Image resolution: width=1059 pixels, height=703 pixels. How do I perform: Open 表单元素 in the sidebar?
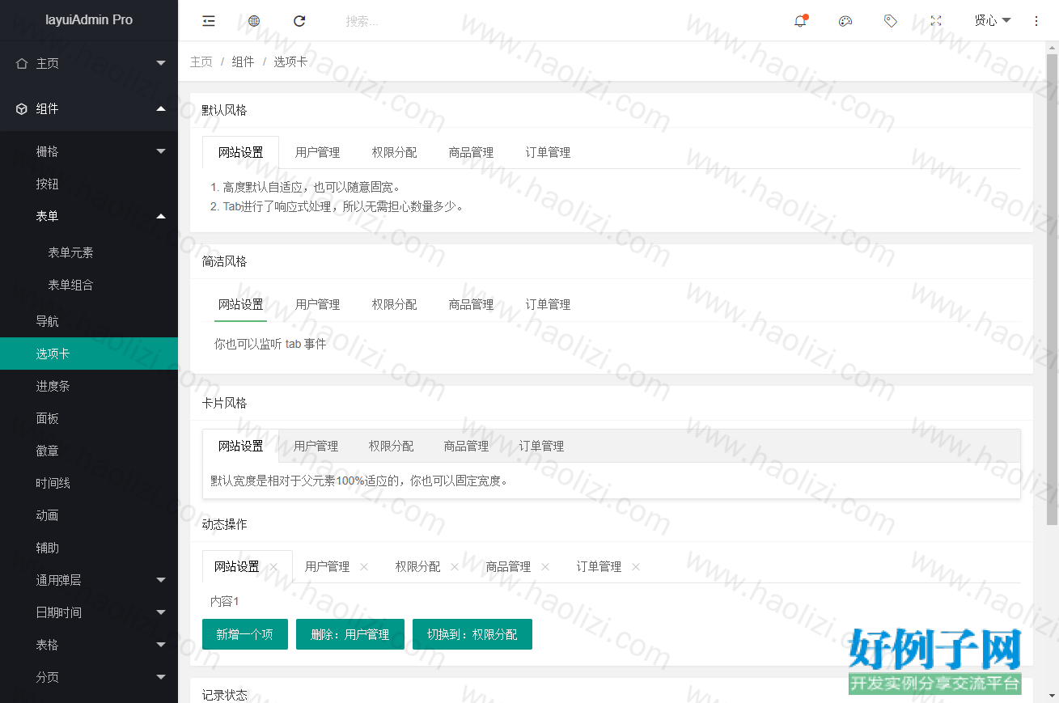[x=89, y=252]
